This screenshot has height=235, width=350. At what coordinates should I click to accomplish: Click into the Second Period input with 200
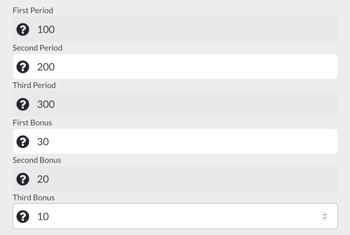[175, 66]
